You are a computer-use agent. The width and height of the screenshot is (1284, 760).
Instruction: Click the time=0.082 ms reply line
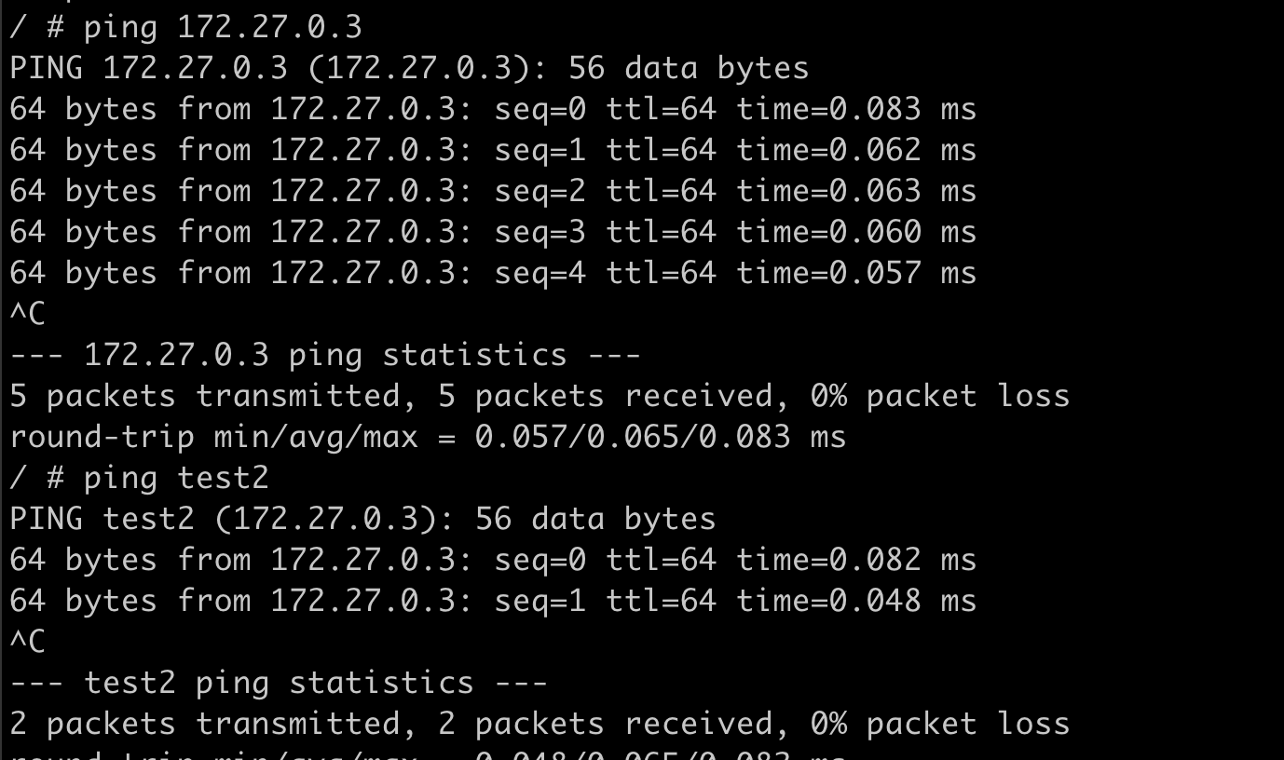[493, 560]
